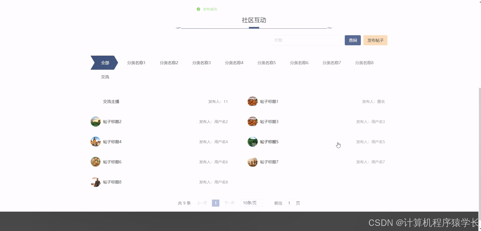The image size is (481, 231).
Task: Click the 帖子标题7 avatar image
Action: (x=253, y=162)
